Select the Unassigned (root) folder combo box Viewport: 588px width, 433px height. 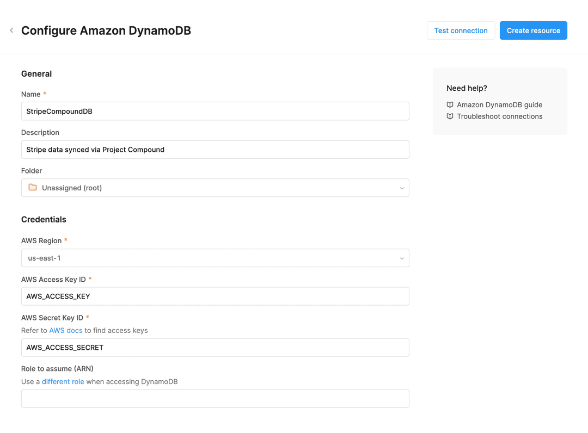pos(215,188)
